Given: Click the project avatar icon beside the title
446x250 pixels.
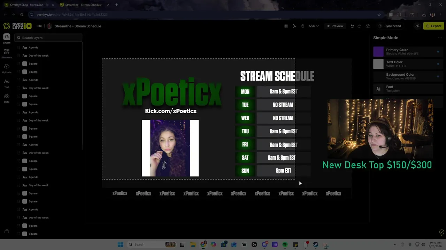Looking at the screenshot, I should coord(49,26).
